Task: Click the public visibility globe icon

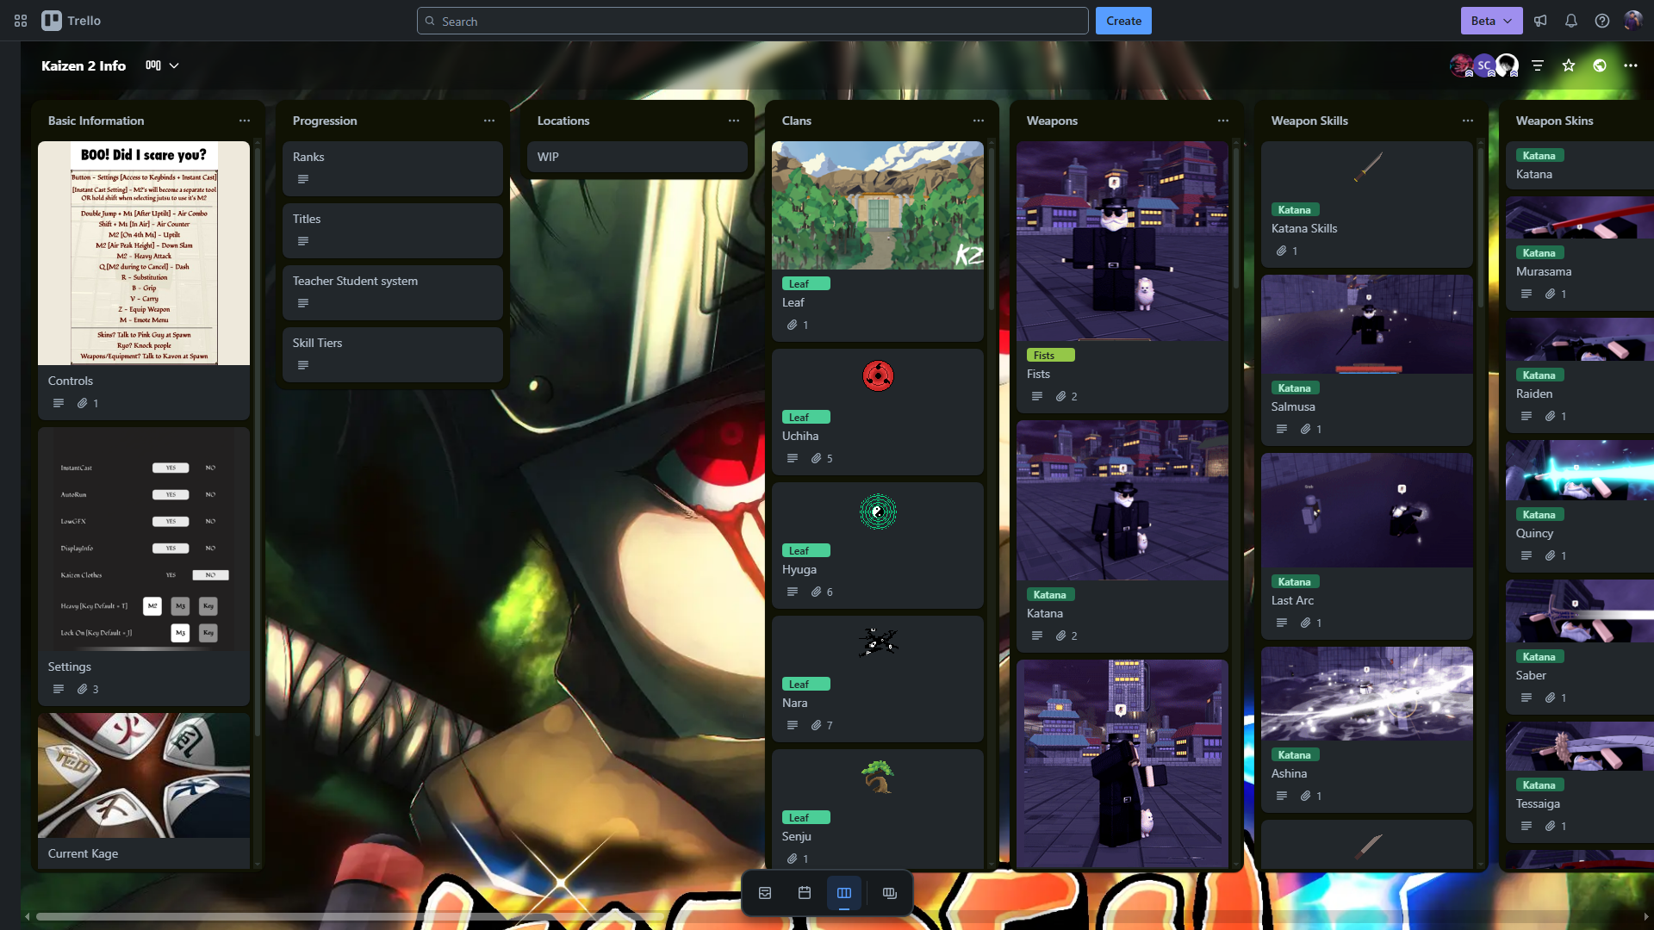Action: (1600, 65)
